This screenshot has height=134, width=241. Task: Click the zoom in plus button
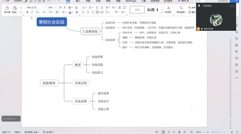click(232, 132)
